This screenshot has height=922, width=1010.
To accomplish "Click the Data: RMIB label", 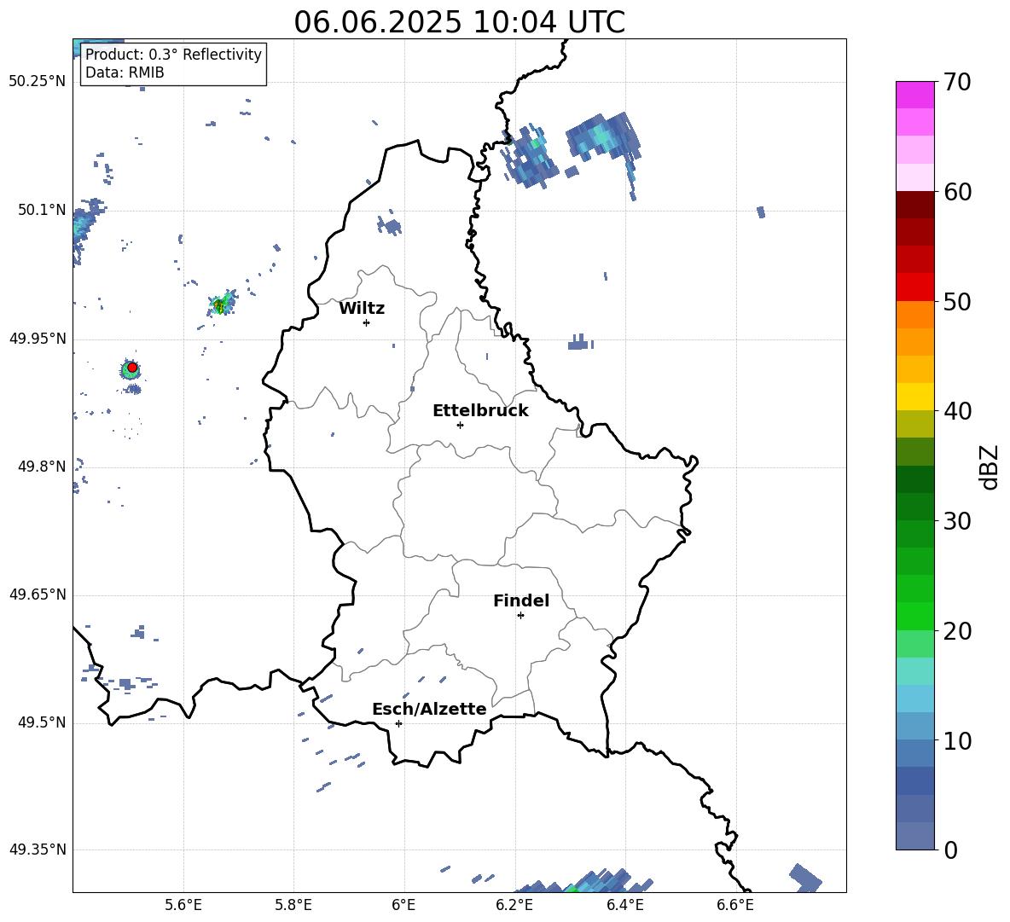I will pyautogui.click(x=125, y=72).
